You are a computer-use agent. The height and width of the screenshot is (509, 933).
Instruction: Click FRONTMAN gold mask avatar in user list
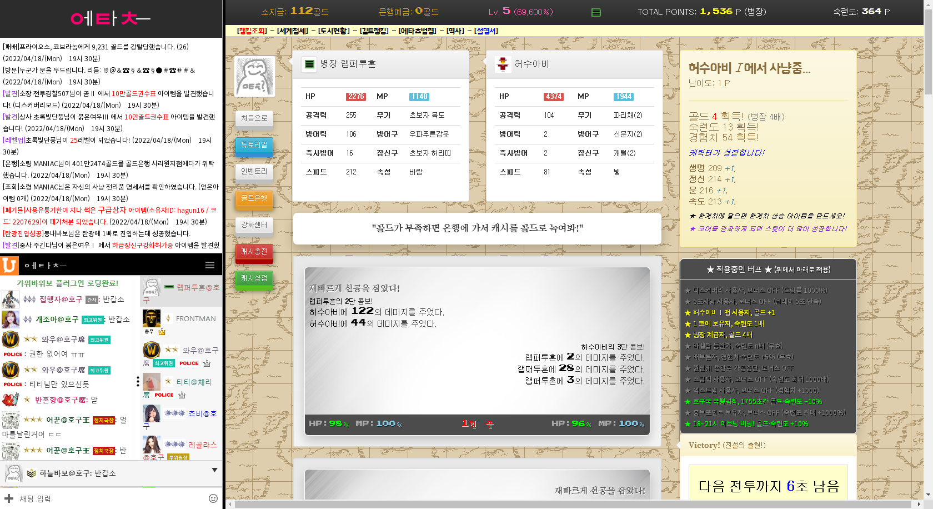coord(152,318)
